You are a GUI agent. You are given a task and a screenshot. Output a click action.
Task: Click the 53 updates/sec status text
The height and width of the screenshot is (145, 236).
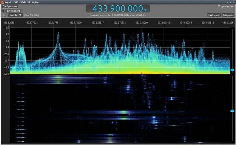click(226, 6)
